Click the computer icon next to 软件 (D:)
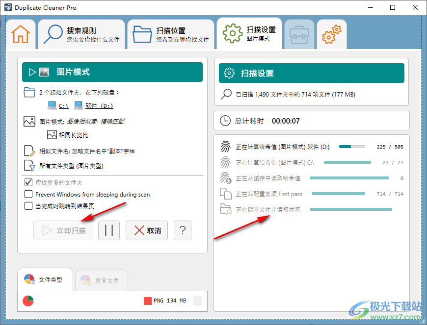The image size is (427, 325). (79, 105)
